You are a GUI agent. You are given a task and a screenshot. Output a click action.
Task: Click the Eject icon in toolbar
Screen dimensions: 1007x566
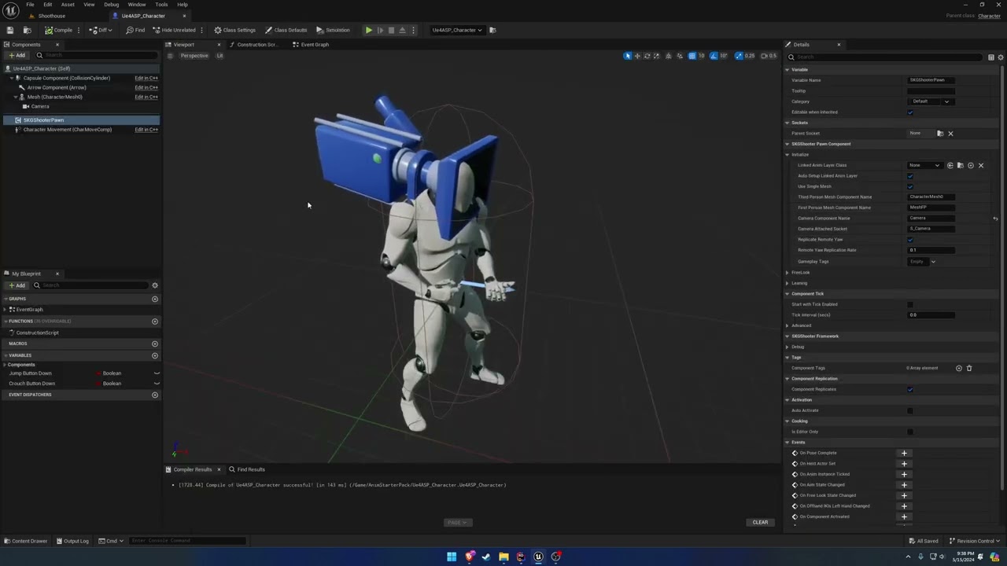click(402, 30)
